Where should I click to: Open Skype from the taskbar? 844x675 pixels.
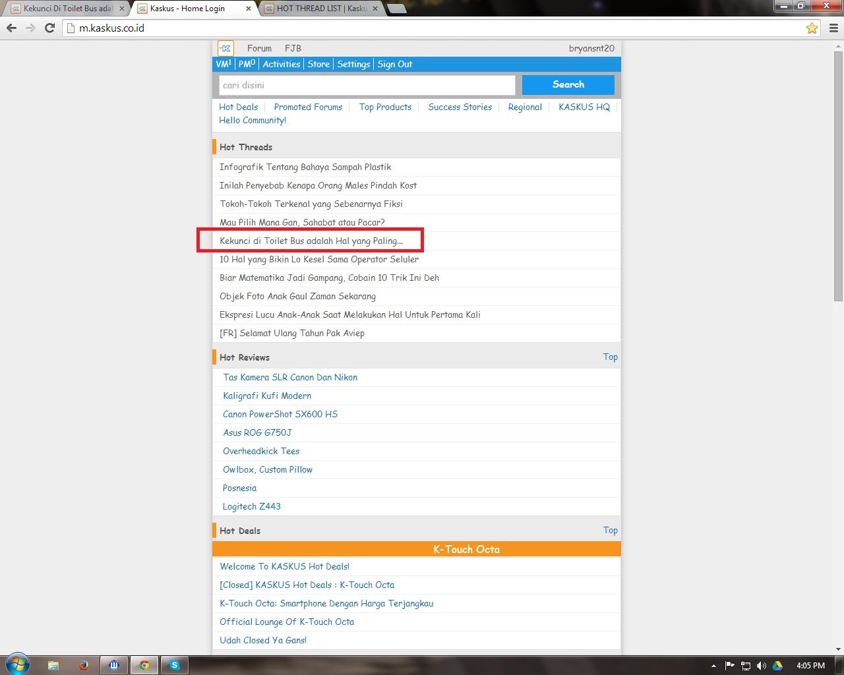[x=175, y=665]
